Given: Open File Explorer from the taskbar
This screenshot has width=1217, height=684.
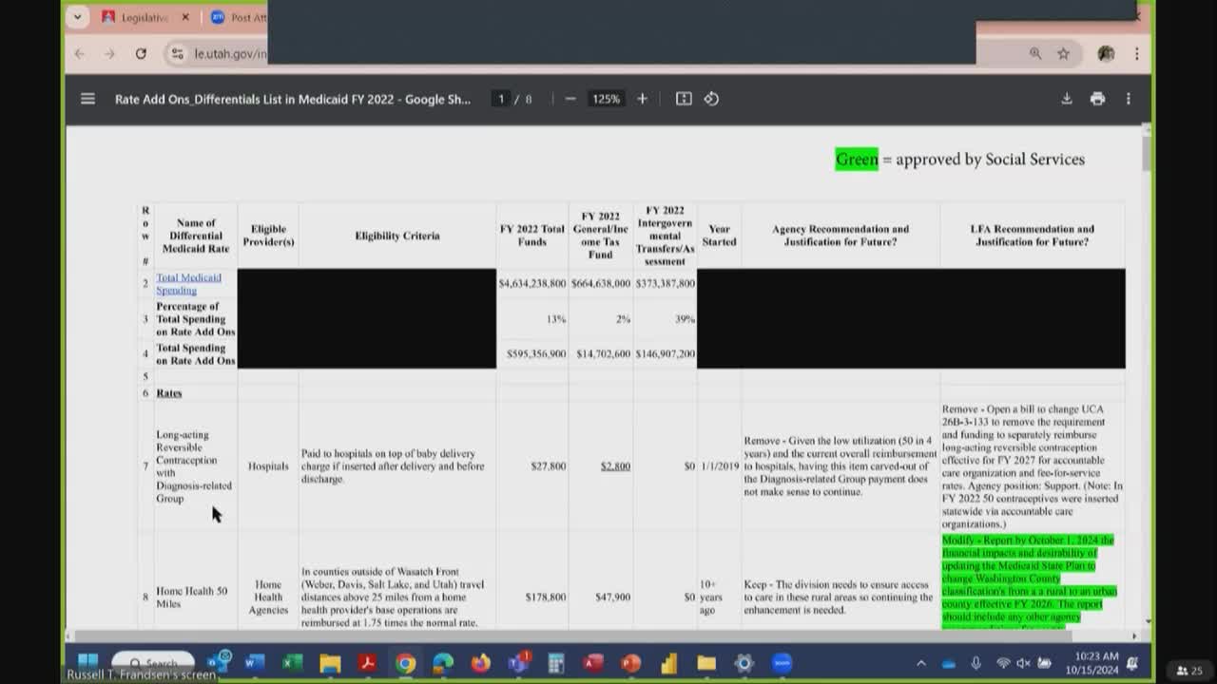Looking at the screenshot, I should (330, 663).
